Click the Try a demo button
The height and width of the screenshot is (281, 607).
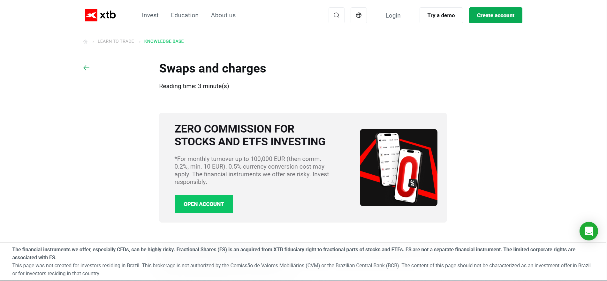click(x=441, y=15)
